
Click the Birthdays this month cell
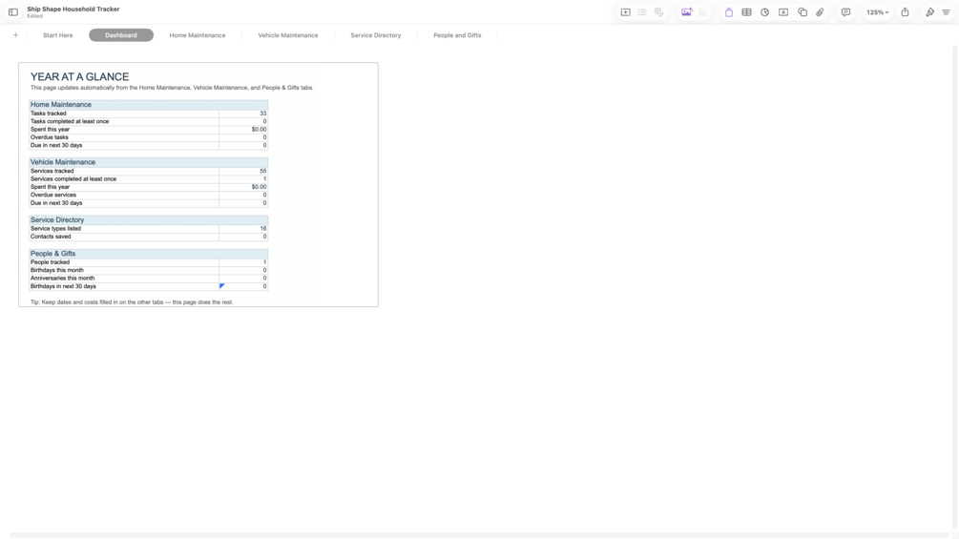(123, 270)
